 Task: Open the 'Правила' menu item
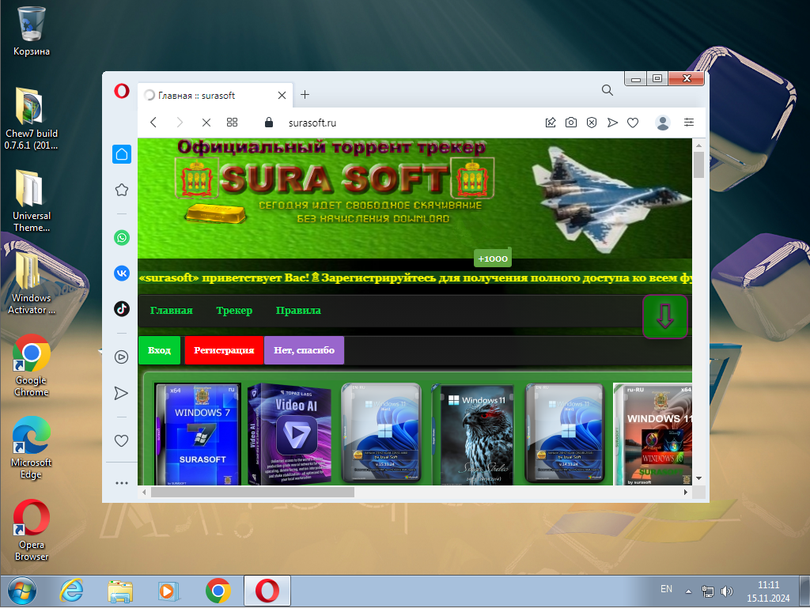[298, 310]
